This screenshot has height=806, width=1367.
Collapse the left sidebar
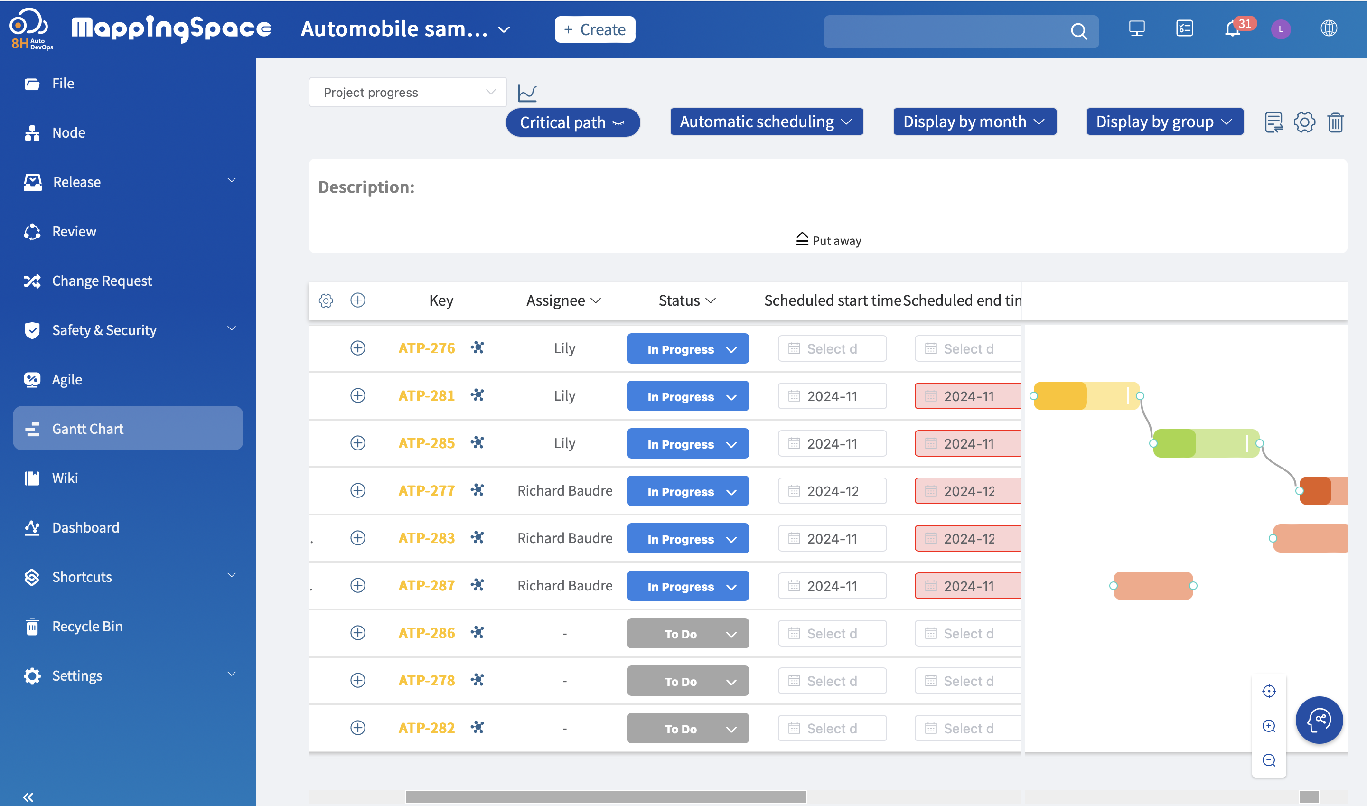coord(28,797)
